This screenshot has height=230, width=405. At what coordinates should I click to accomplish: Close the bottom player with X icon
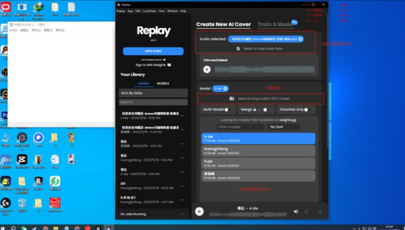[x=320, y=212]
